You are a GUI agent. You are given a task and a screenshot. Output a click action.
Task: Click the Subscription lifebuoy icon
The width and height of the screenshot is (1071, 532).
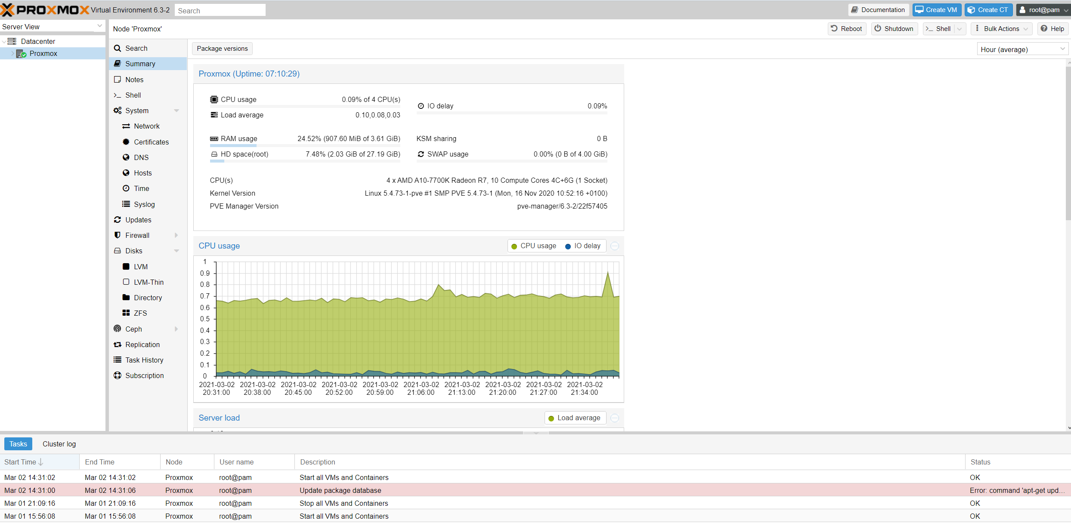click(117, 375)
